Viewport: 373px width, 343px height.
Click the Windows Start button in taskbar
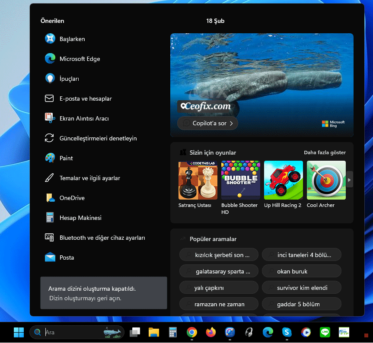click(x=19, y=332)
